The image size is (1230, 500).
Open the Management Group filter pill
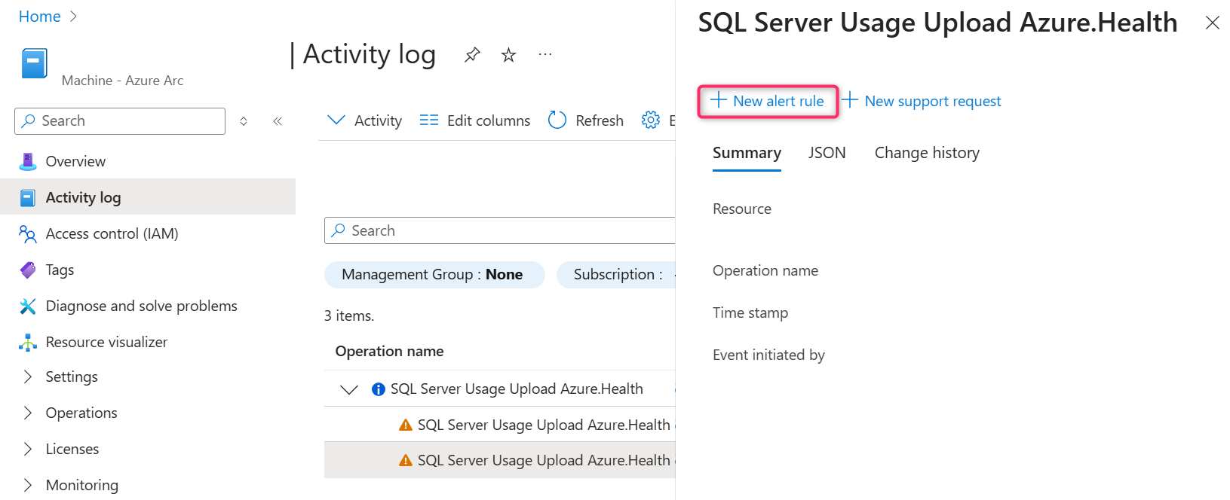[434, 275]
